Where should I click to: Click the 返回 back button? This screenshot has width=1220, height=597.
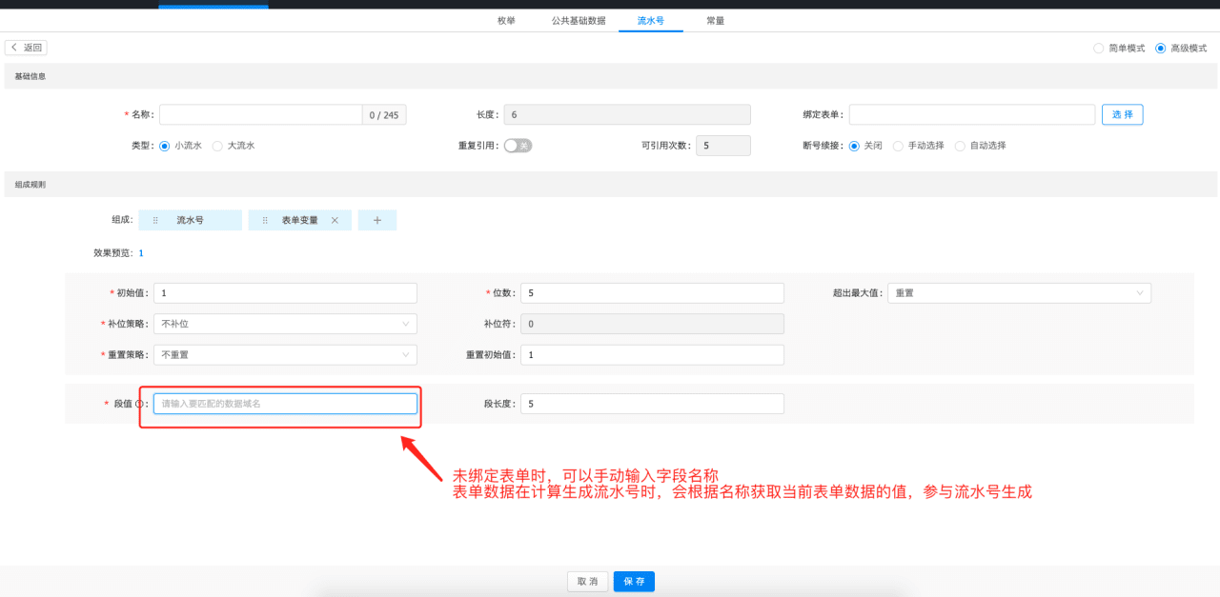(x=26, y=48)
